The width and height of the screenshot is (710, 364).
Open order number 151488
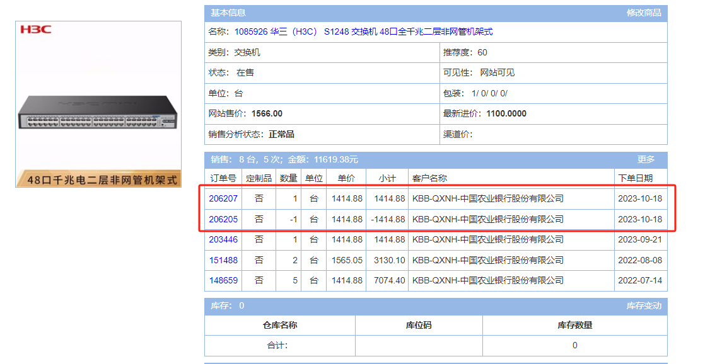coord(223,261)
